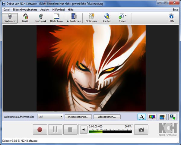The width and height of the screenshot is (181, 145).
Task: Click the Kaufen purchase icon
Action: [107, 18]
